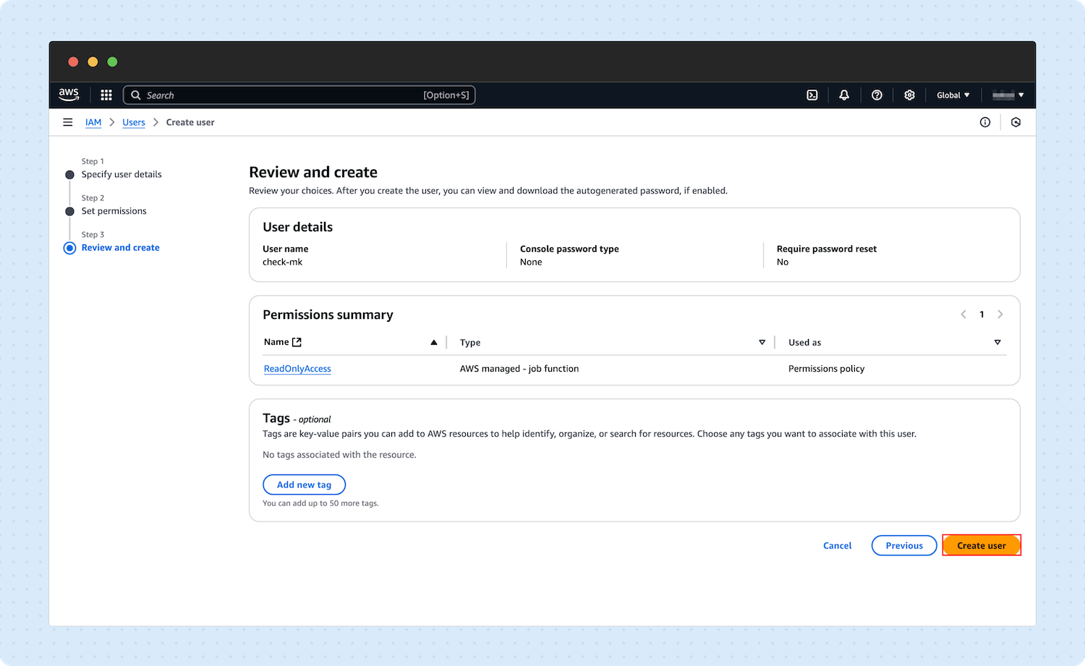Viewport: 1085px width, 666px height.
Task: Select Step 1 Specify user details
Action: coord(122,174)
